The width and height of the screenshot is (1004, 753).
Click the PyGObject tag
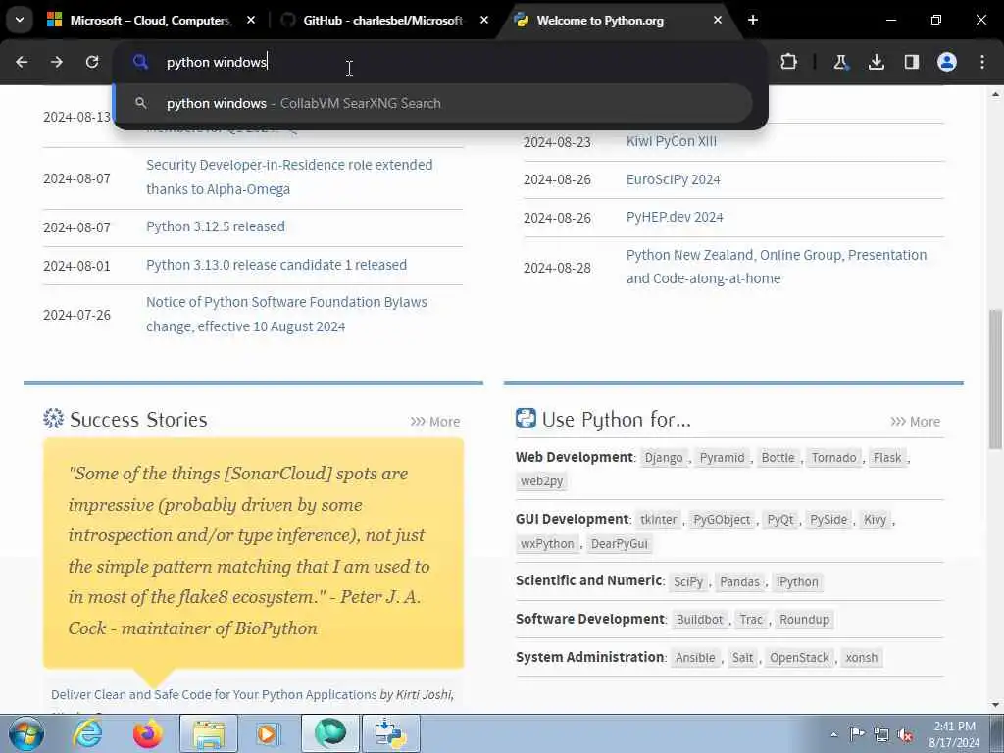[722, 520]
